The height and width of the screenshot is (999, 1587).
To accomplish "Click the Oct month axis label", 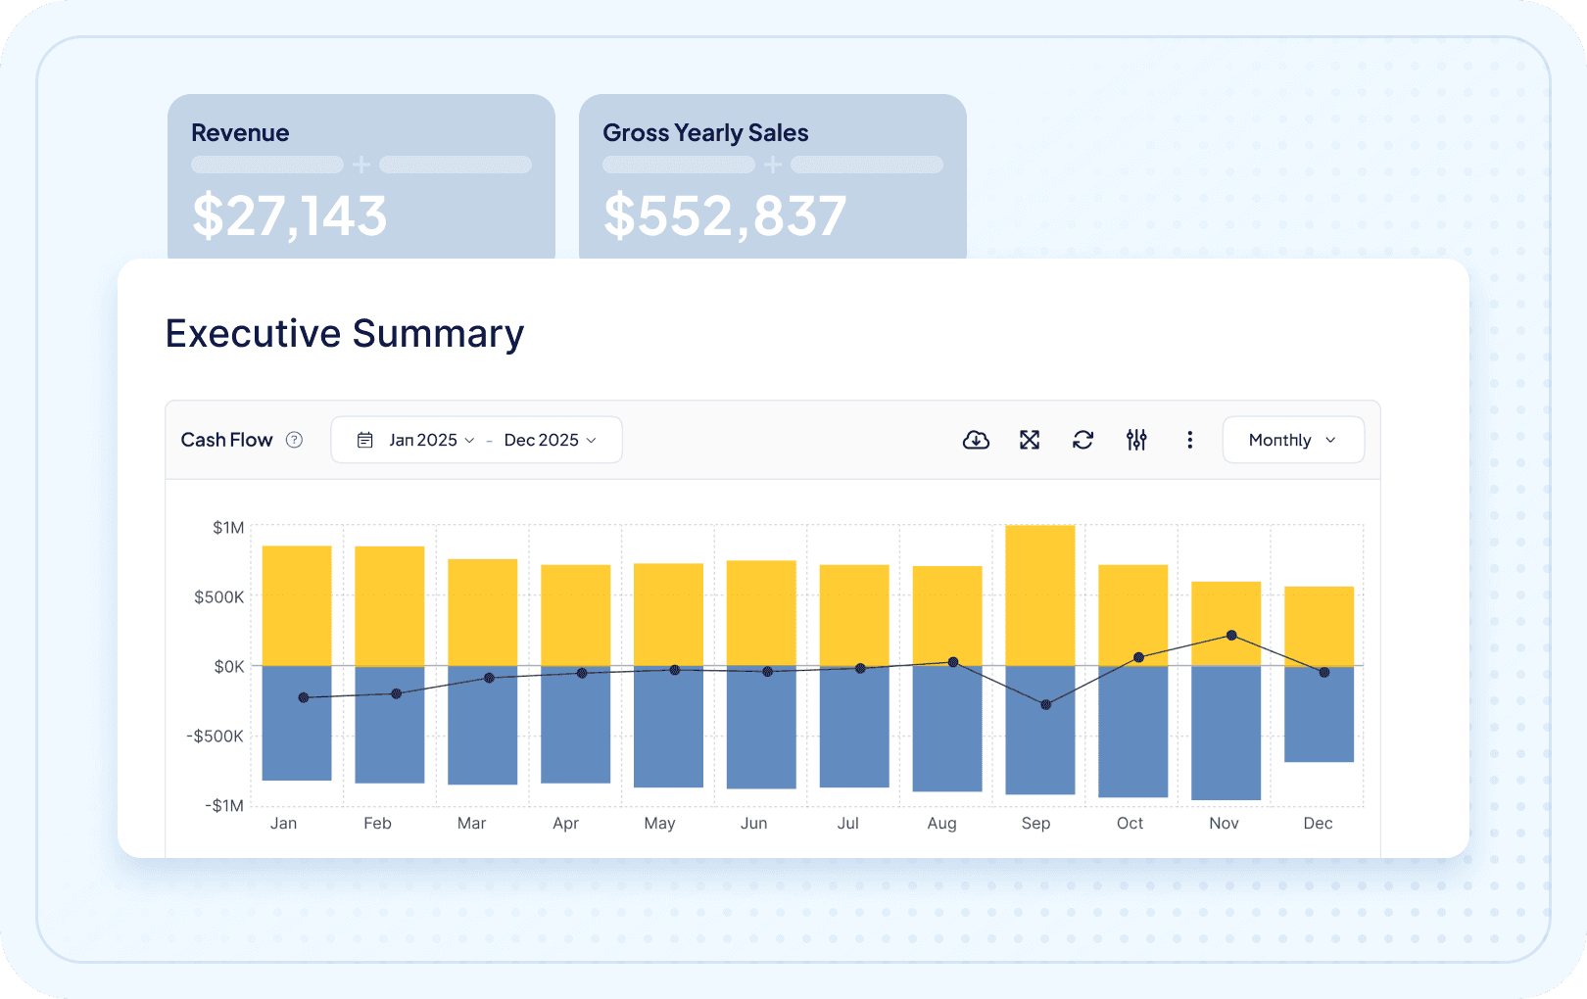I will click(x=1130, y=824).
